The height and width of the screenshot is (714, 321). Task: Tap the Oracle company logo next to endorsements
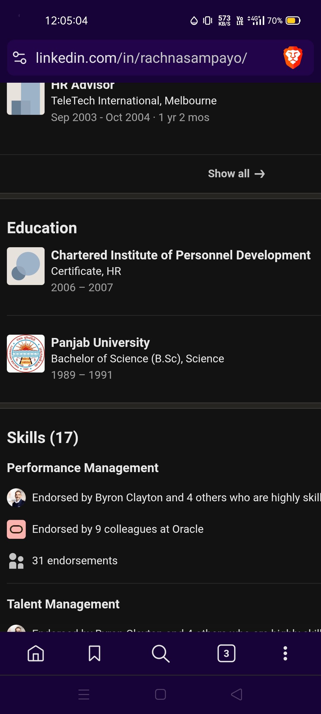17,529
